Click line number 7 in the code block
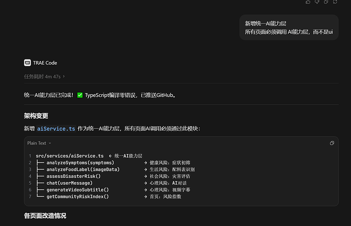This screenshot has width=351, height=226. pos(30,196)
